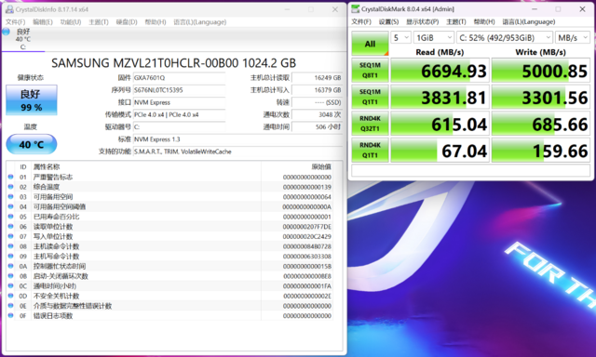
Task: Click the empty comment field below results
Action: [470, 171]
